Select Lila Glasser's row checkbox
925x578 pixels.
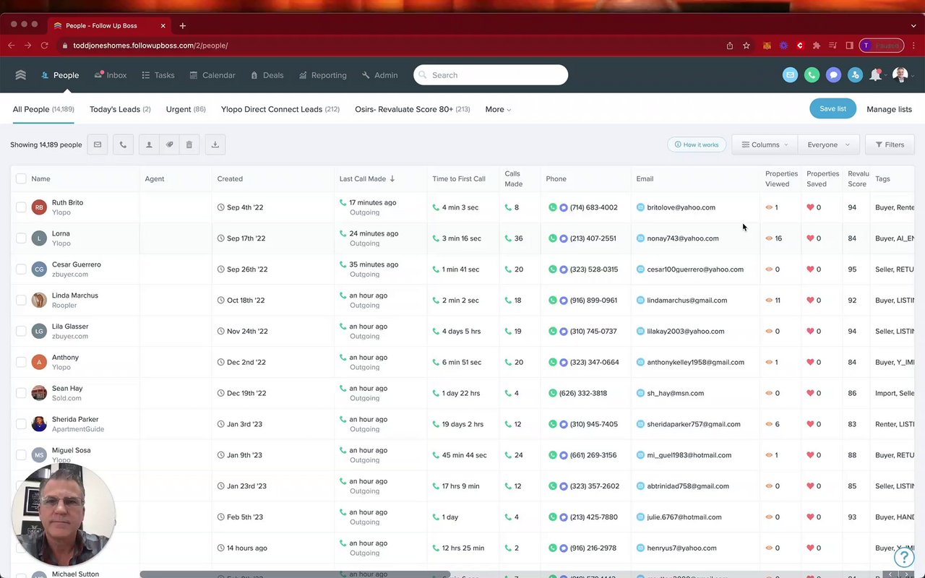tap(21, 332)
